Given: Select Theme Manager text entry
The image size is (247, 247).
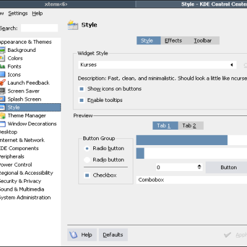Looking at the screenshot, I should [27, 115].
